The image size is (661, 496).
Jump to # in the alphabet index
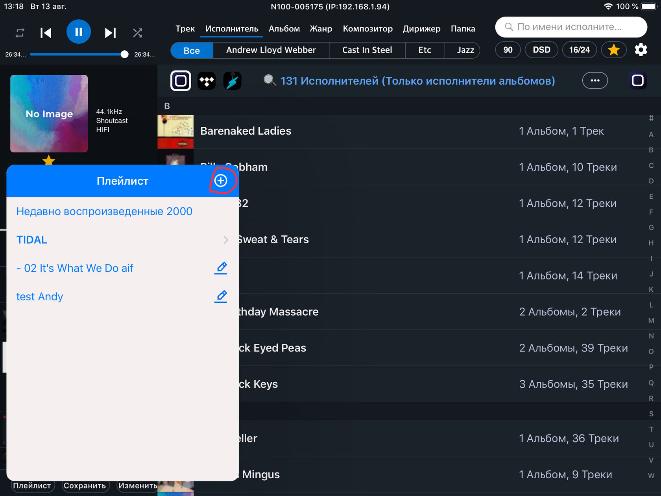[x=651, y=118]
